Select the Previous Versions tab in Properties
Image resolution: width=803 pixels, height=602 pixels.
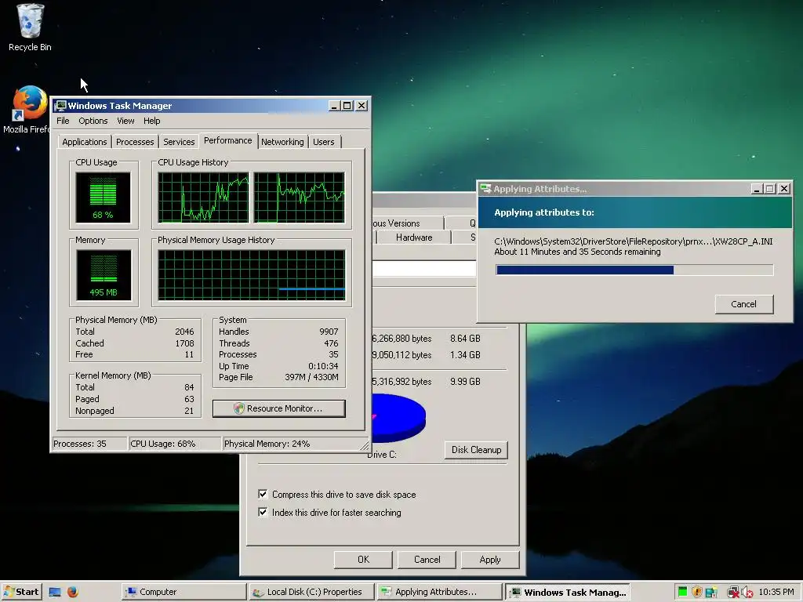pyautogui.click(x=408, y=223)
